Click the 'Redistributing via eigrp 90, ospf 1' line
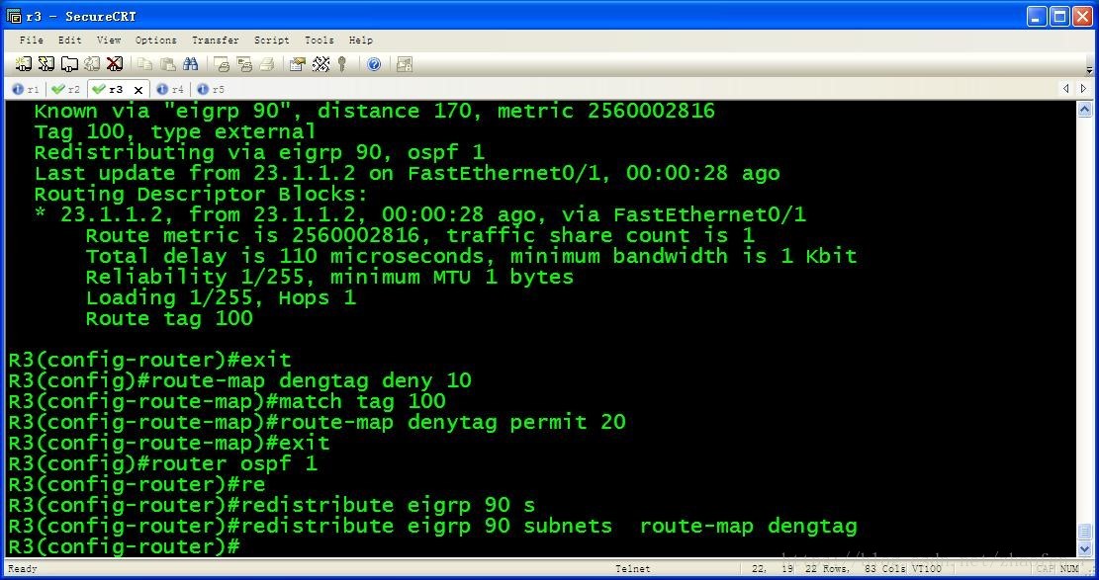 coord(259,153)
